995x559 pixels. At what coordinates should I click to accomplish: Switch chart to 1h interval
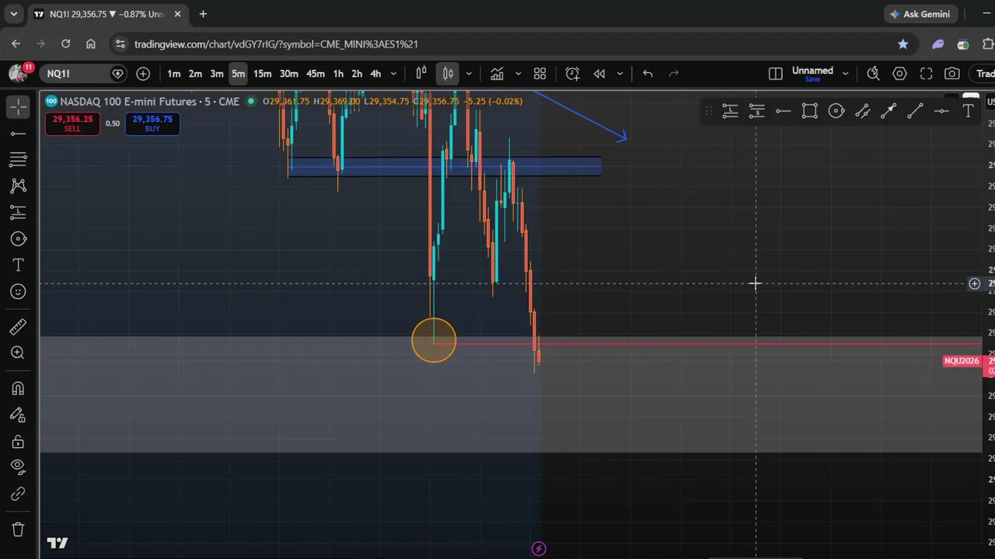(x=338, y=74)
